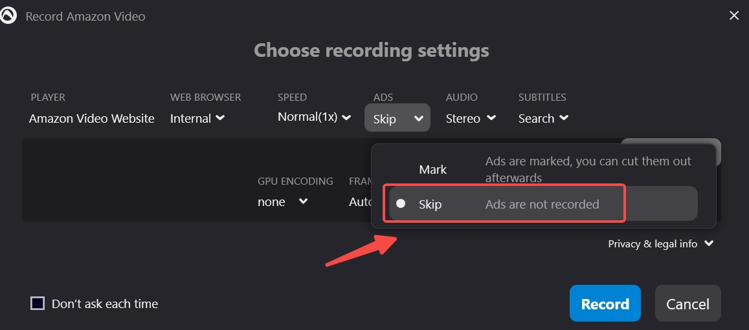The height and width of the screenshot is (330, 749).
Task: Click the Stereo audio setting text
Action: 463,118
